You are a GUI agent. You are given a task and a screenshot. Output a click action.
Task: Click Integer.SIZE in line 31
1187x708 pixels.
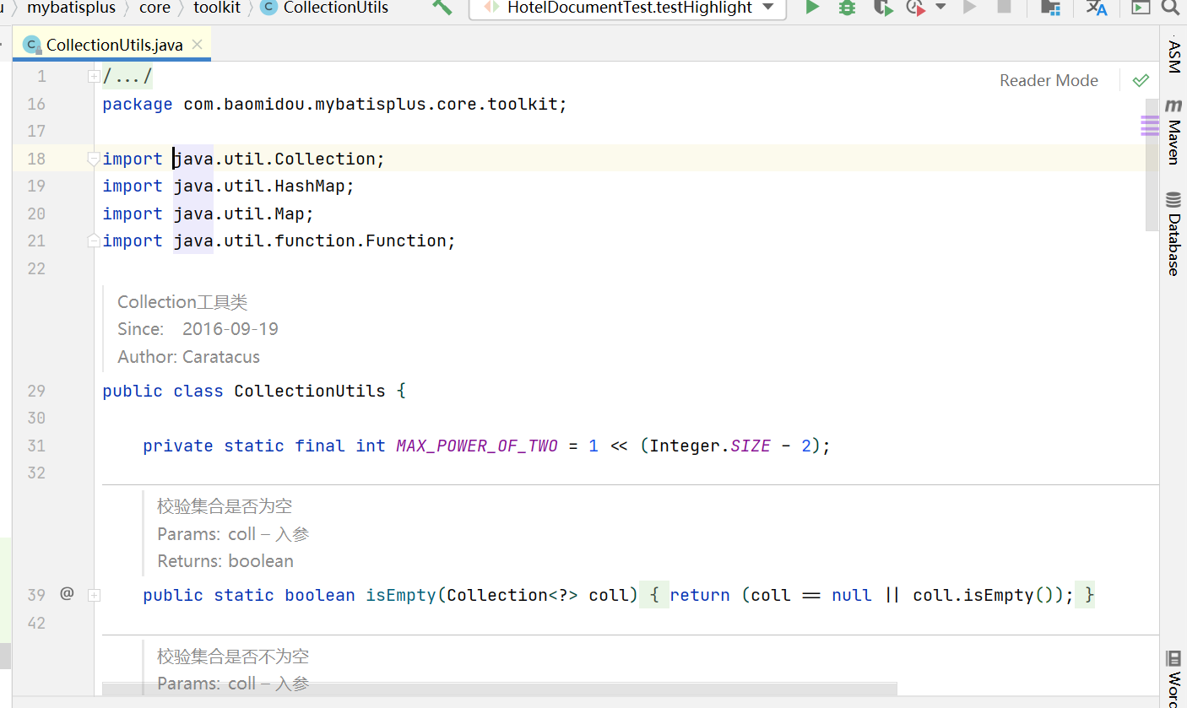[x=710, y=446]
